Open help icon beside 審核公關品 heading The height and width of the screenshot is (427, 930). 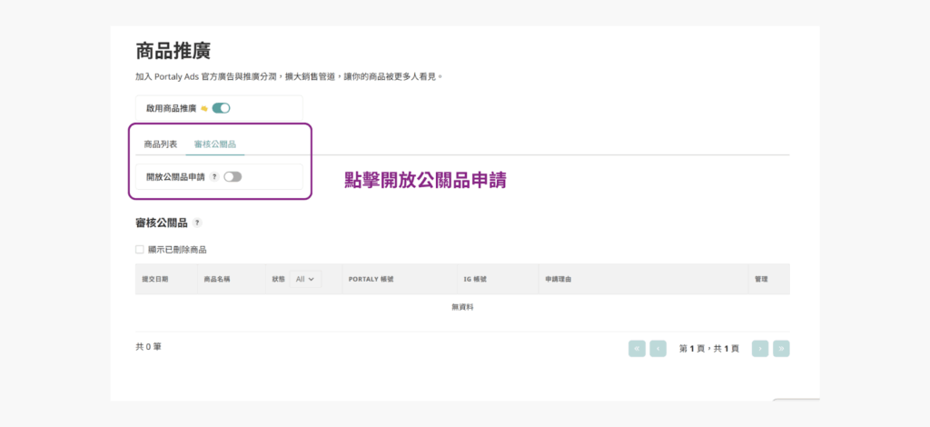click(x=197, y=223)
